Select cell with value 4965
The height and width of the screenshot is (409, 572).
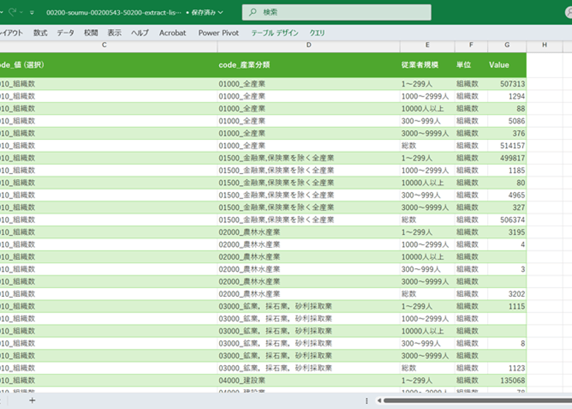tap(507, 195)
